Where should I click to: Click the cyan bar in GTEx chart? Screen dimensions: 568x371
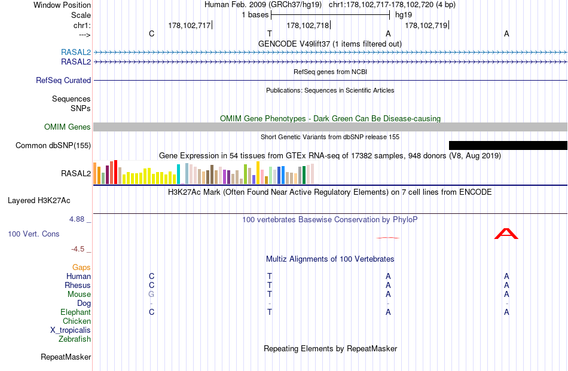point(178,174)
